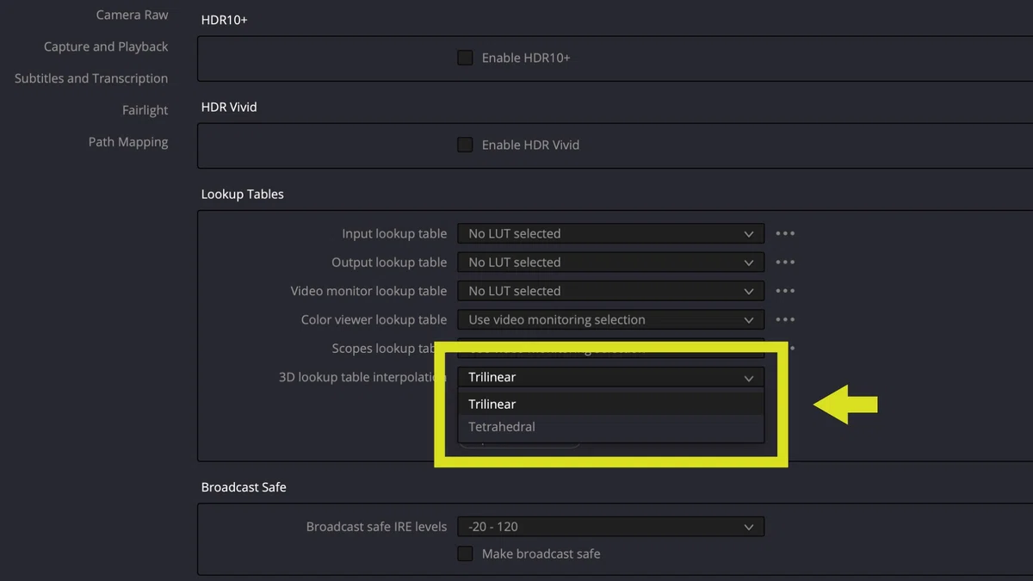1033x581 pixels.
Task: Switch to Fairlight settings
Action: [145, 110]
